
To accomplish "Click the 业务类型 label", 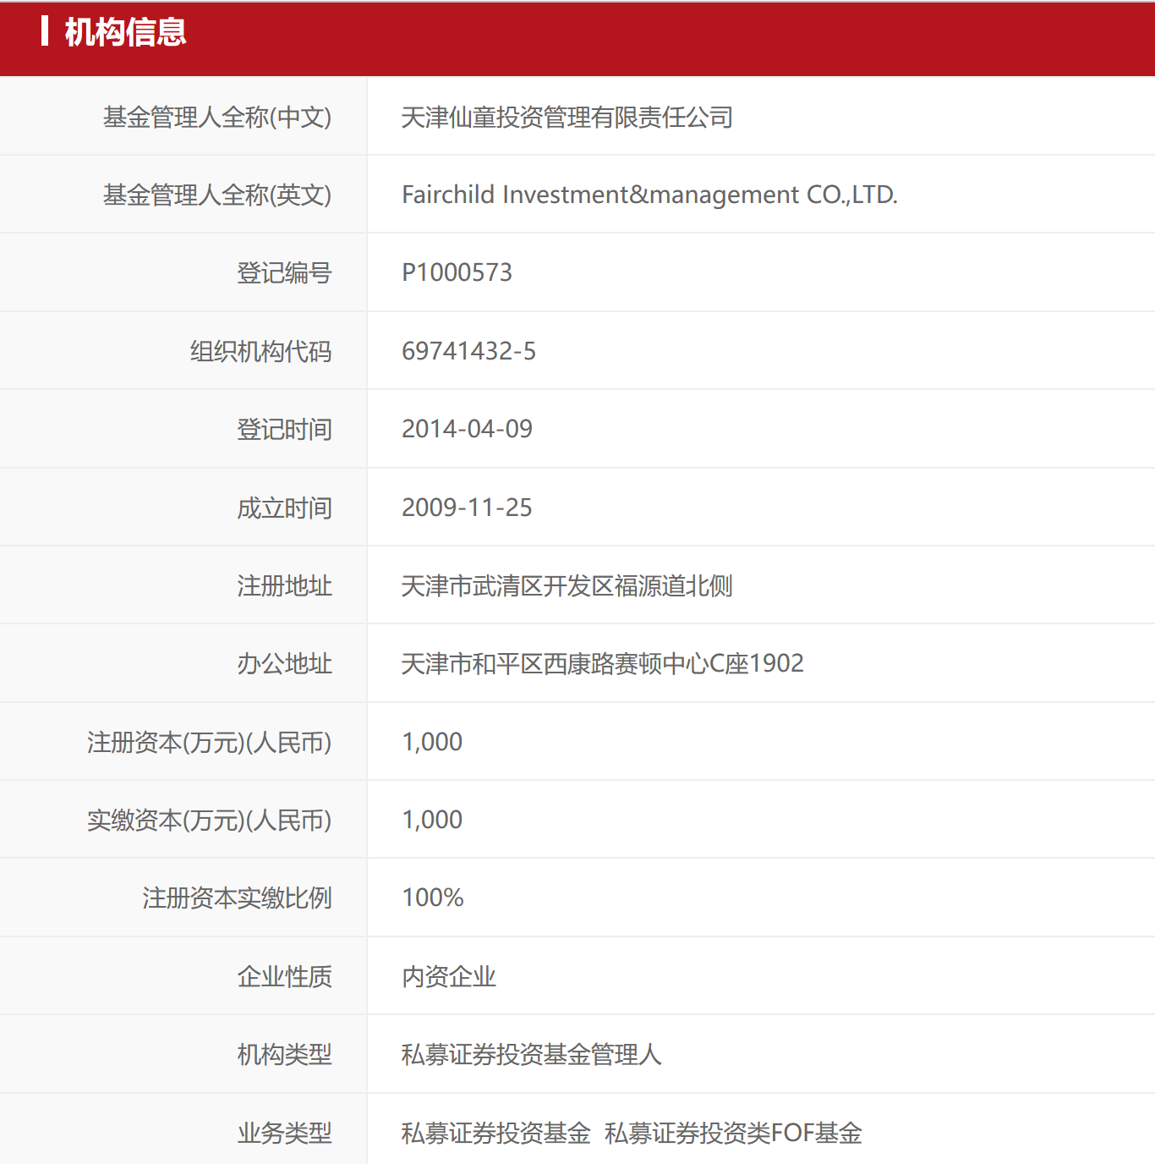I will click(x=284, y=1133).
